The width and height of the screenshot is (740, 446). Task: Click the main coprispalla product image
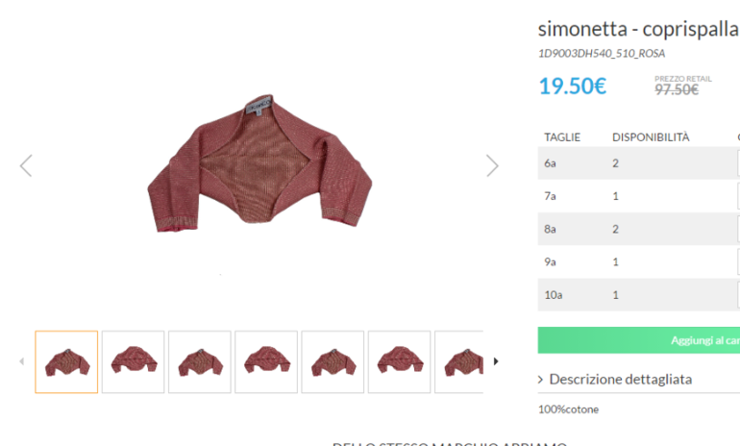[x=259, y=168]
